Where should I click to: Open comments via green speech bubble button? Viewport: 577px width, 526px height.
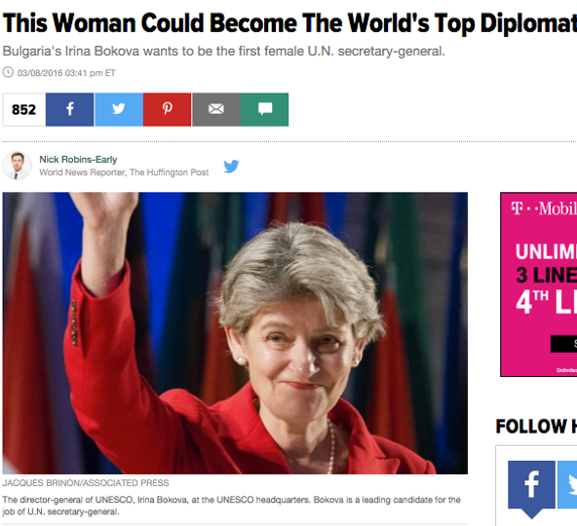pyautogui.click(x=264, y=110)
